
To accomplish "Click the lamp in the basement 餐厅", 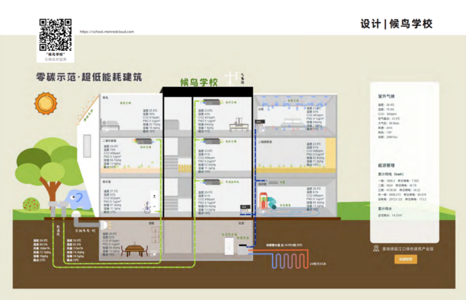I will click(x=105, y=225).
